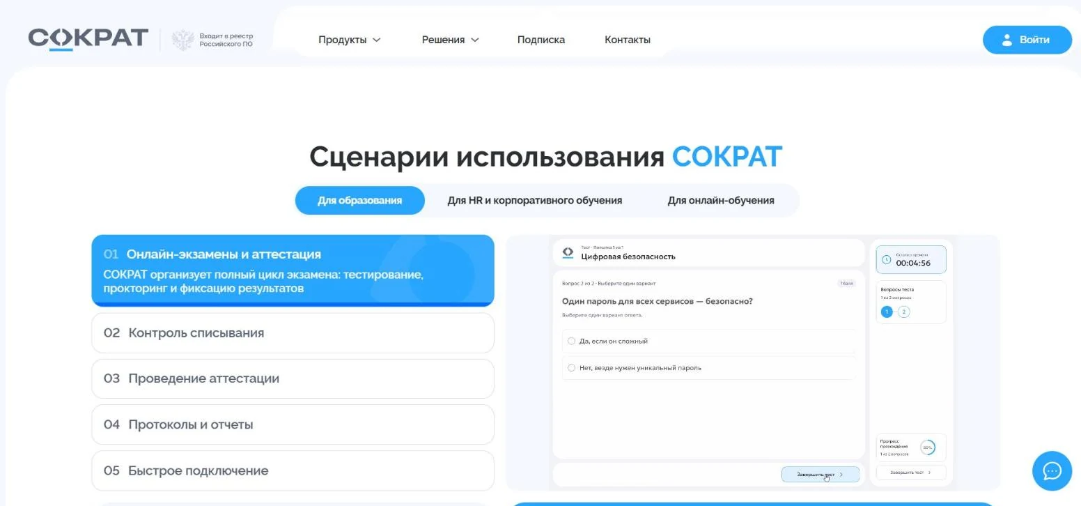This screenshot has height=506, width=1081.
Task: Expand the Решения dropdown menu
Action: pyautogui.click(x=451, y=40)
